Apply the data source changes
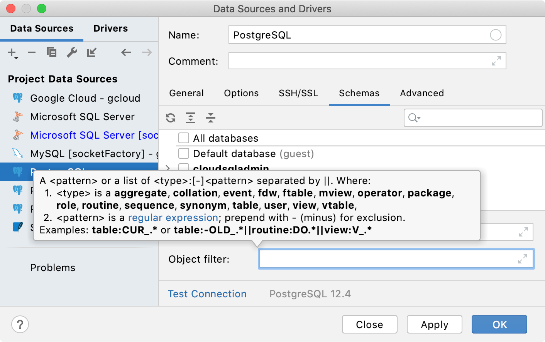The width and height of the screenshot is (545, 342). (434, 324)
